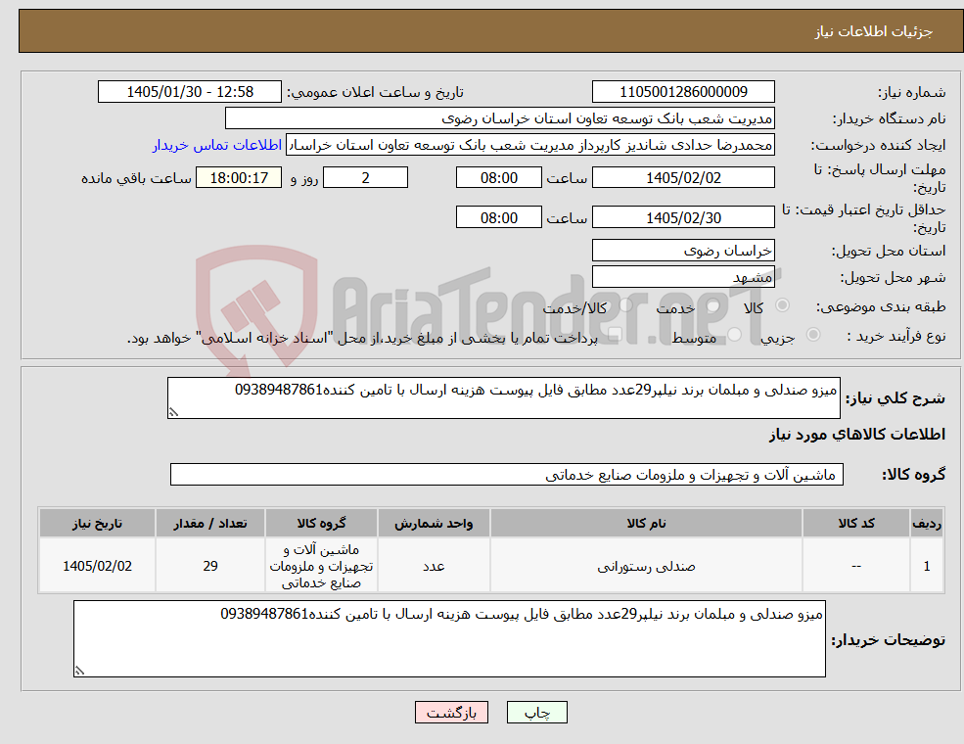Screen dimensions: 964x744
Task: Click the نام کالا column header
Action: [x=646, y=524]
